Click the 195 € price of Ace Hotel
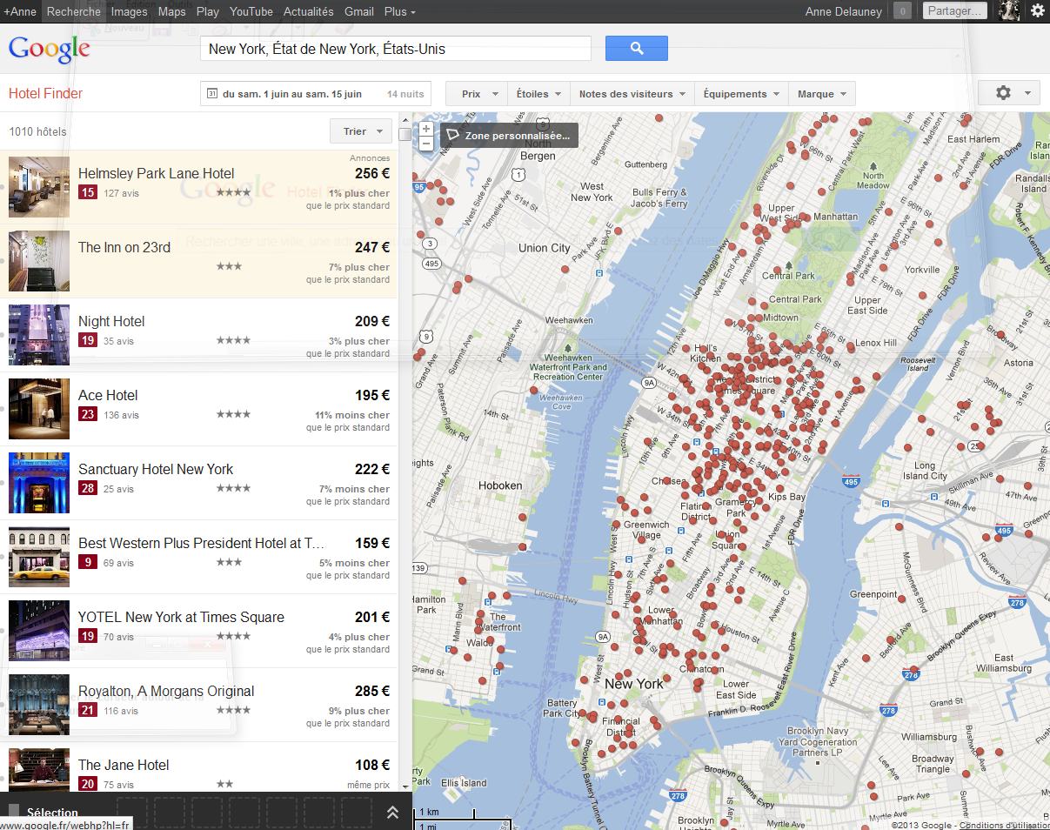1050x830 pixels. (372, 395)
